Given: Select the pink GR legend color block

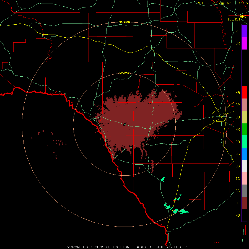Looking at the screenshot, I should coord(244,105).
